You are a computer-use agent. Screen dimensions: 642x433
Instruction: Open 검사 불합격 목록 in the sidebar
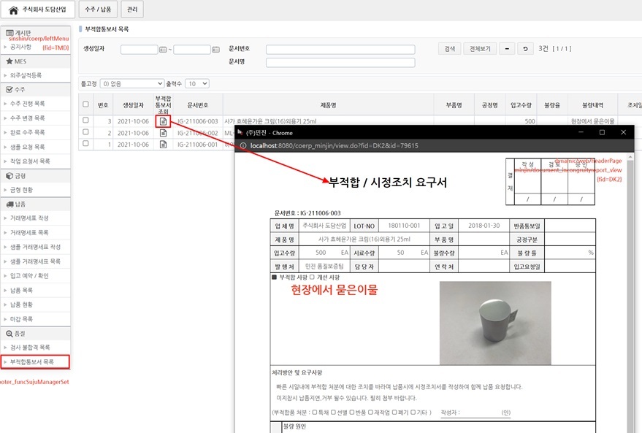point(30,348)
